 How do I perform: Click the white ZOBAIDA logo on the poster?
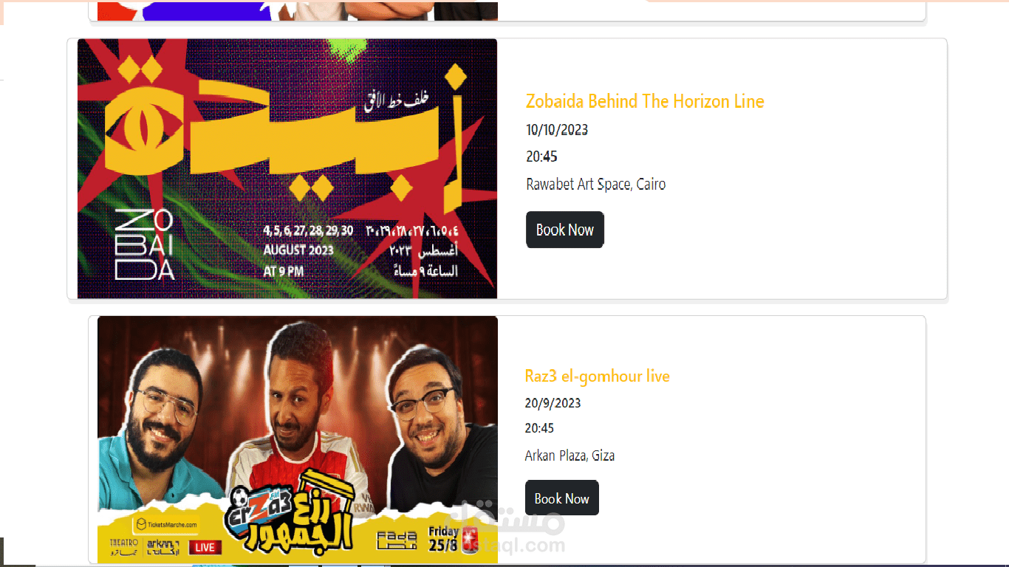(x=145, y=245)
